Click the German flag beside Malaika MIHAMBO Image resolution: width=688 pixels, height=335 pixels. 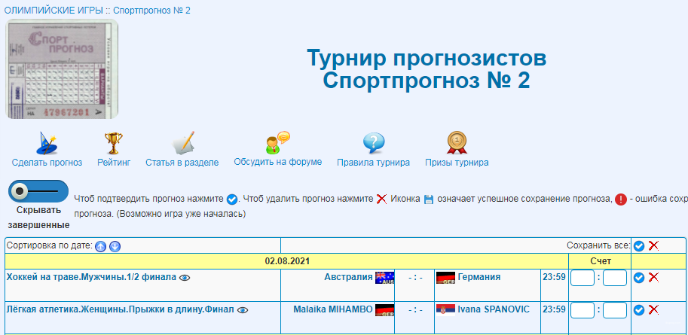click(385, 310)
